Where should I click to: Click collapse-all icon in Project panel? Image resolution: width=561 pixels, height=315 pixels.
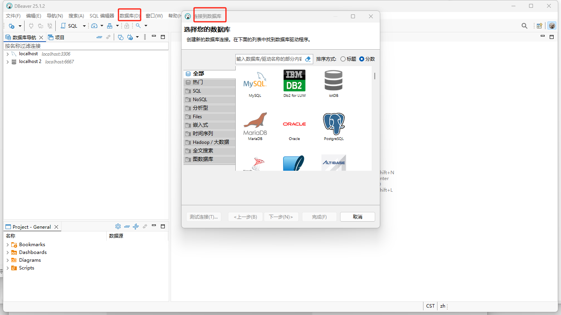(x=127, y=226)
